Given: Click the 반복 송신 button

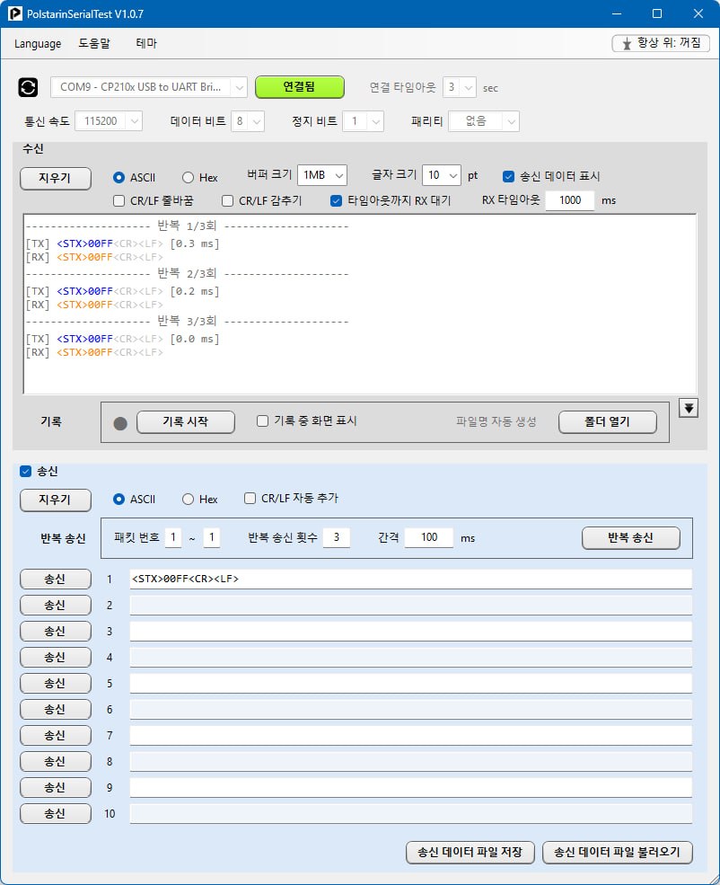Looking at the screenshot, I should pos(630,538).
